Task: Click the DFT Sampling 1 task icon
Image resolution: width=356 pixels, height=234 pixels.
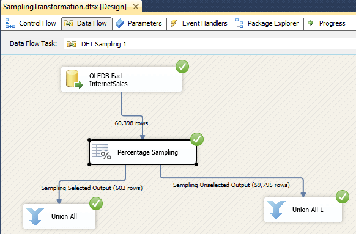Action: click(x=72, y=44)
